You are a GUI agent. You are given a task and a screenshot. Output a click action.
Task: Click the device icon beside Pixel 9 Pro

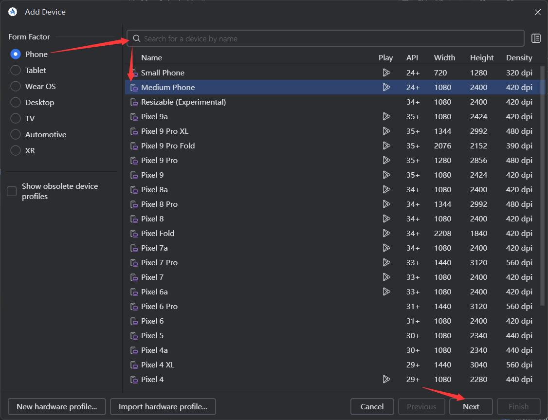pos(134,161)
